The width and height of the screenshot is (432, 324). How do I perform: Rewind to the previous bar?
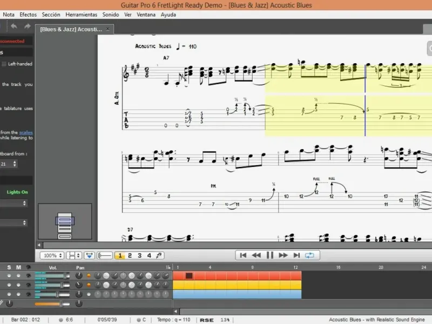pyautogui.click(x=256, y=255)
